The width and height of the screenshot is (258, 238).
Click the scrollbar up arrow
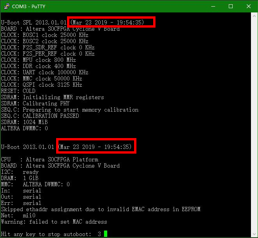254,16
